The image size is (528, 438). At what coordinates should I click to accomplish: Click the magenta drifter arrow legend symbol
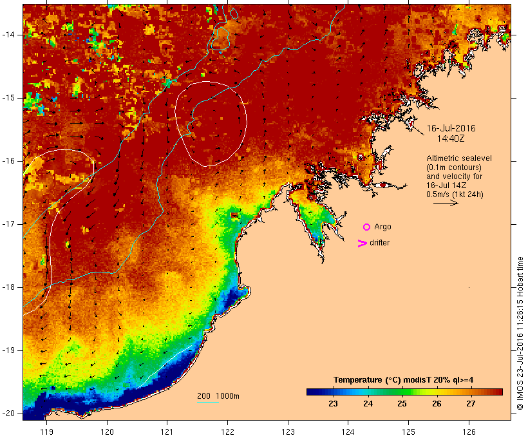click(363, 243)
